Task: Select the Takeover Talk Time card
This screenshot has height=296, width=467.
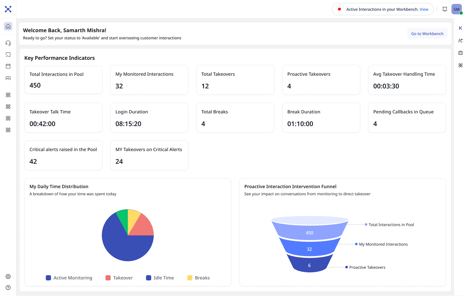Action: [x=63, y=118]
